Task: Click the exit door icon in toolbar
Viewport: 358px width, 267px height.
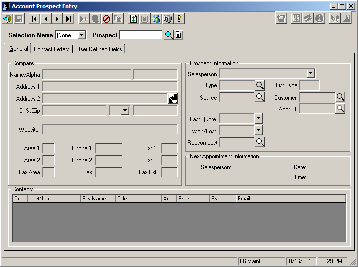Action: [x=8, y=19]
